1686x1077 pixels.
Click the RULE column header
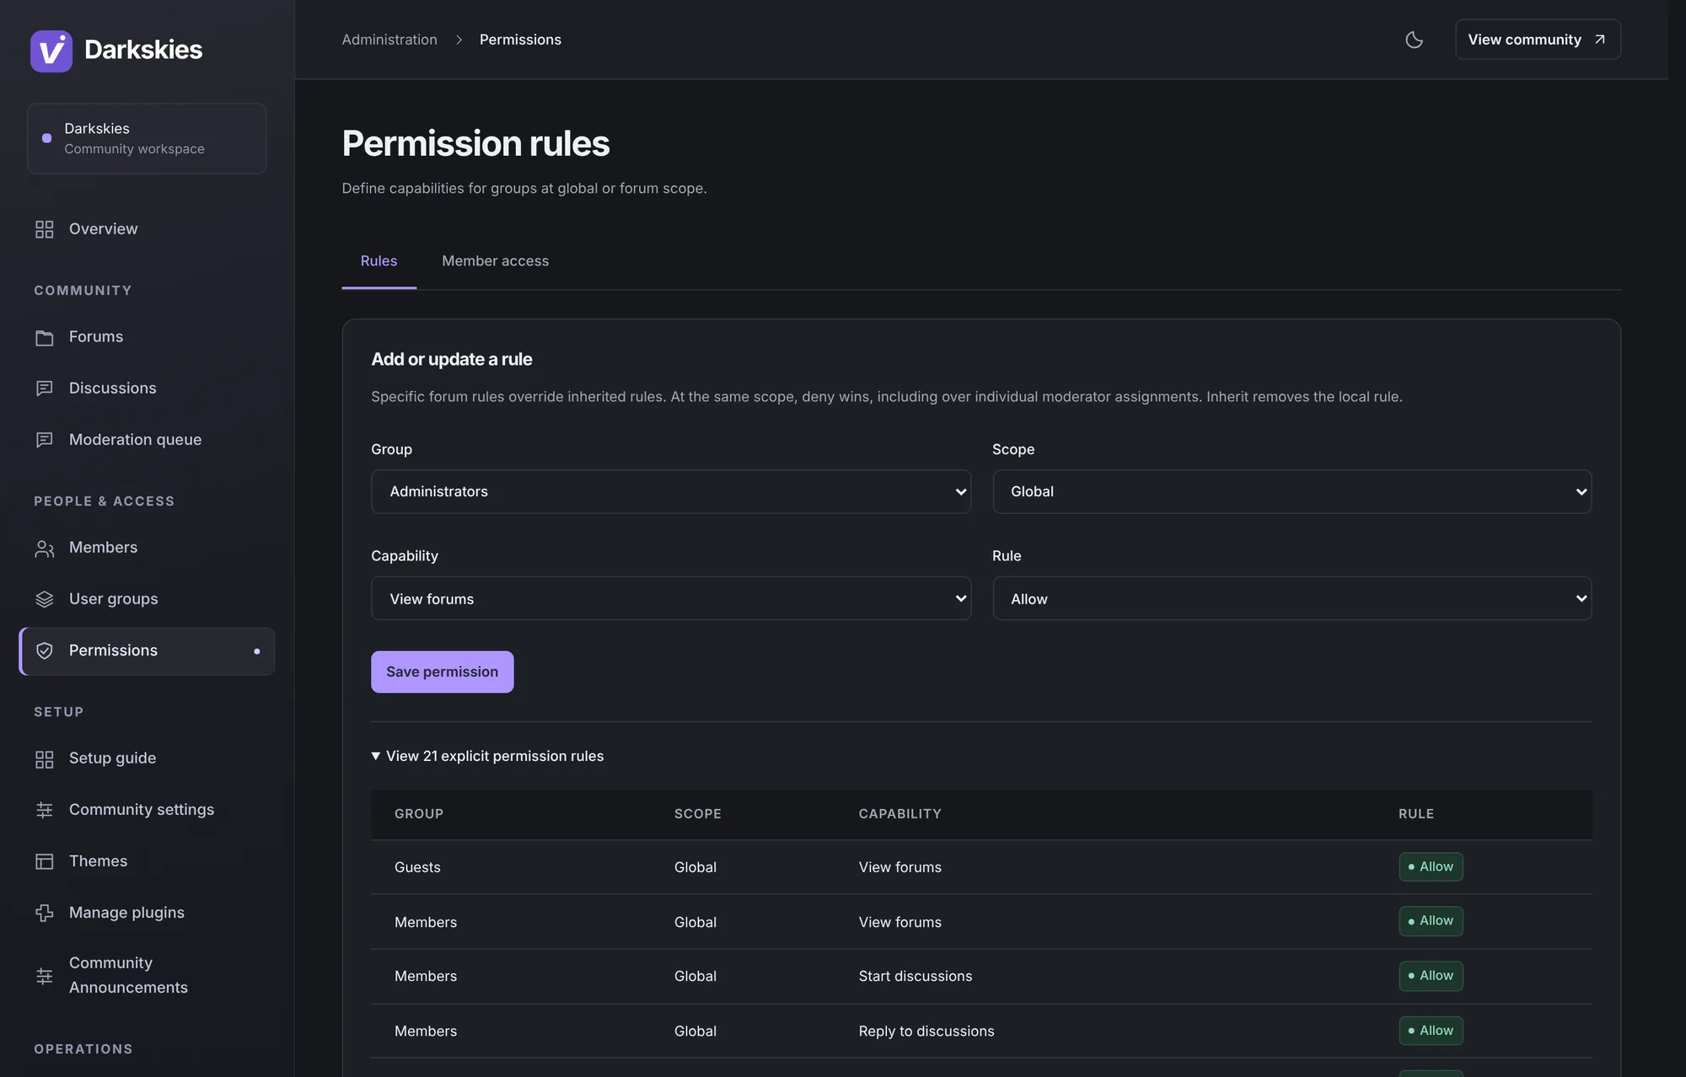1416,814
